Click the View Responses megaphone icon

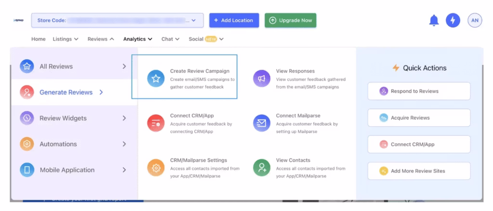click(x=261, y=79)
